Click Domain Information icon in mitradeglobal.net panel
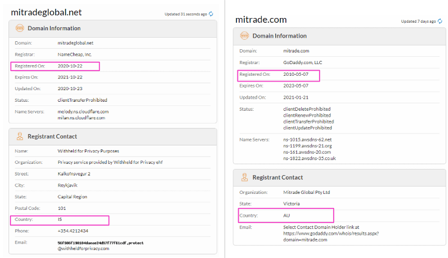This screenshot has width=448, height=258. point(20,28)
